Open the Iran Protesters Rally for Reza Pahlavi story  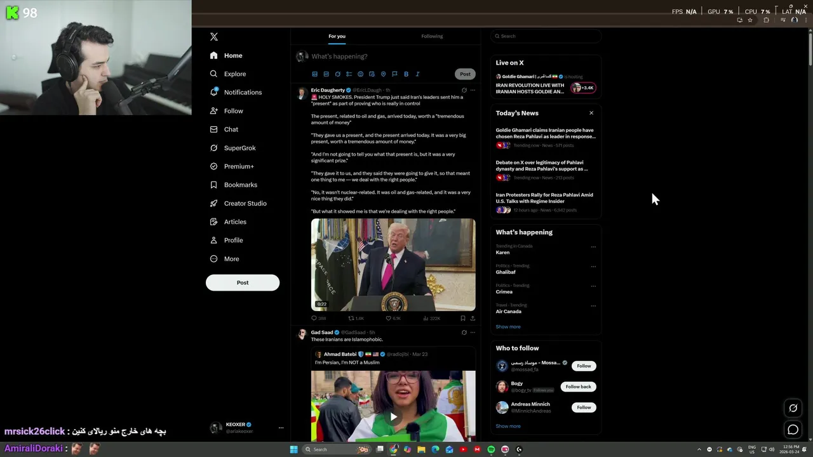pos(546,202)
